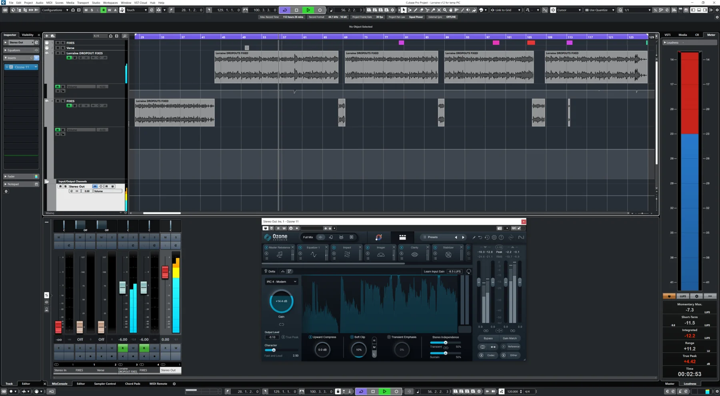Image resolution: width=720 pixels, height=396 pixels.
Task: Click Add Track plus button
Action: (47, 36)
